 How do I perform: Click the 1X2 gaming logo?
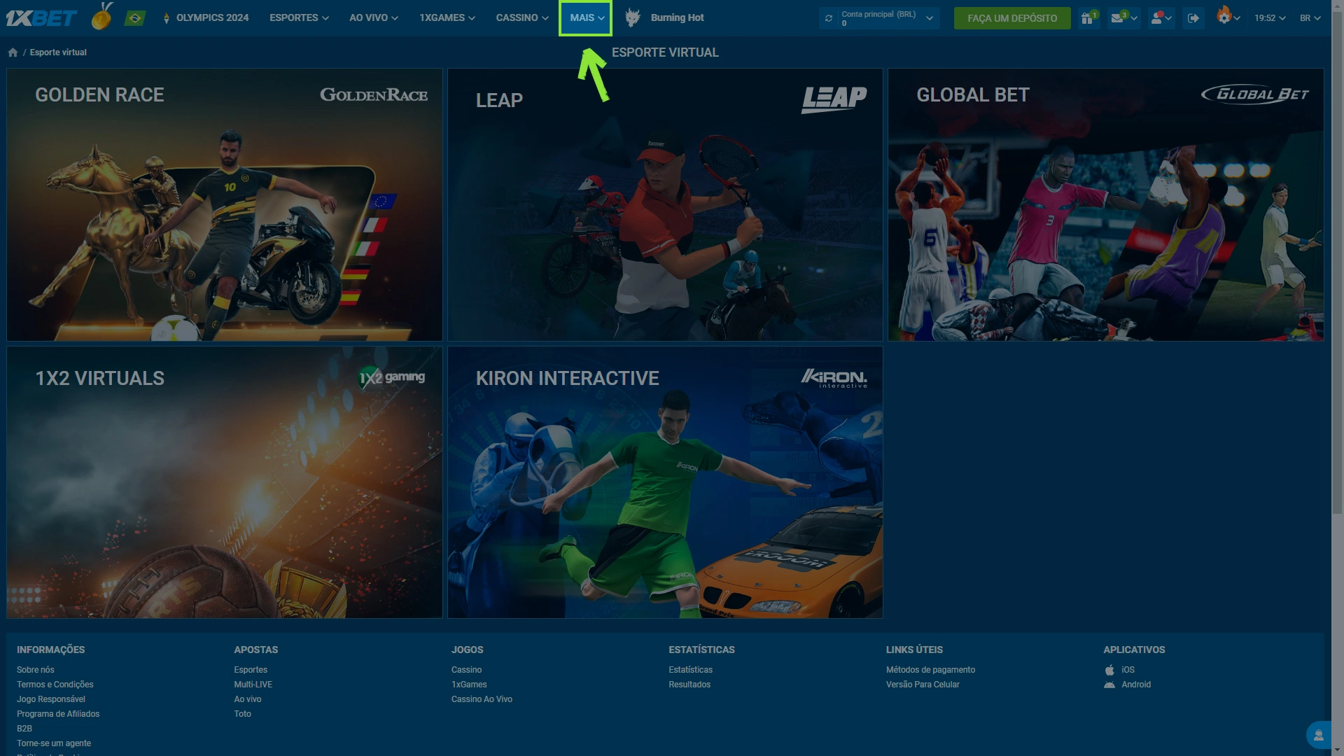pyautogui.click(x=392, y=377)
